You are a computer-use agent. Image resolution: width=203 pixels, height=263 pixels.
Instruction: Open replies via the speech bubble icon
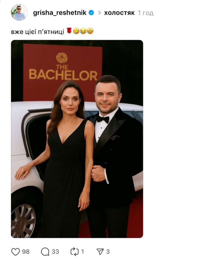45,252
